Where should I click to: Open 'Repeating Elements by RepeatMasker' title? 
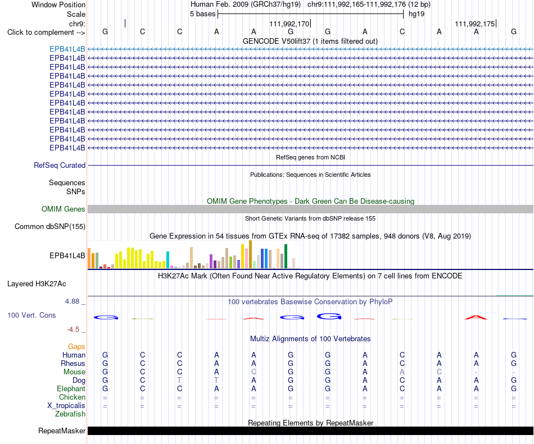pos(310,423)
